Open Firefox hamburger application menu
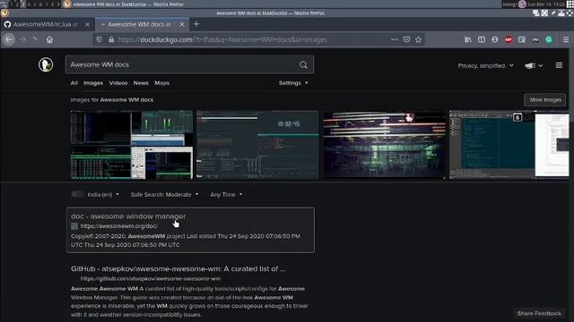Image resolution: width=574 pixels, height=322 pixels. click(x=566, y=39)
